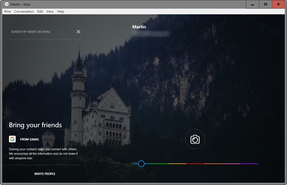Set the accent color to pink
The width and height of the screenshot is (287, 185).
point(231,164)
